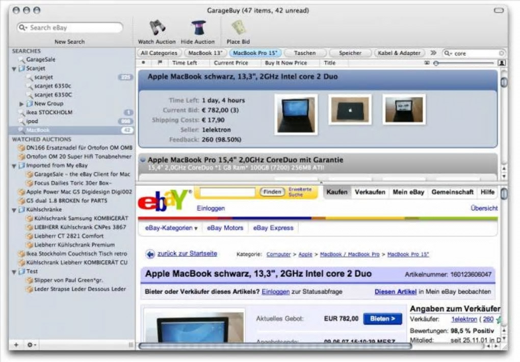Screen dimensions: 520x362
Task: Open the eBay Motors link
Action: [225, 228]
